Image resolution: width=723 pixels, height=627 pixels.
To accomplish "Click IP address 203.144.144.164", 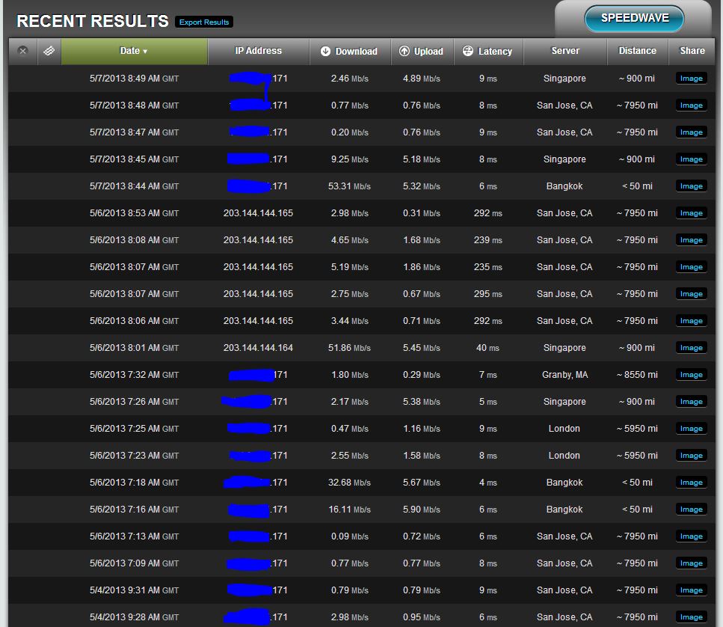I will click(x=258, y=348).
